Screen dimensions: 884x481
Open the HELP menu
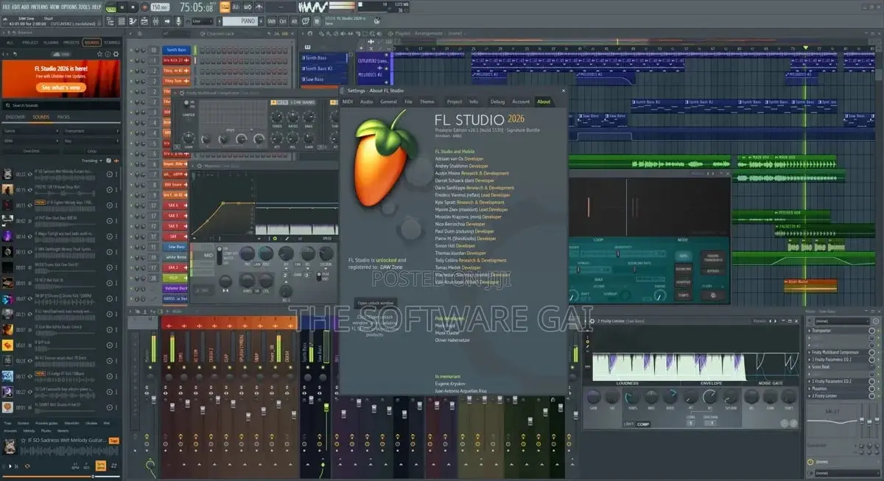pos(97,7)
